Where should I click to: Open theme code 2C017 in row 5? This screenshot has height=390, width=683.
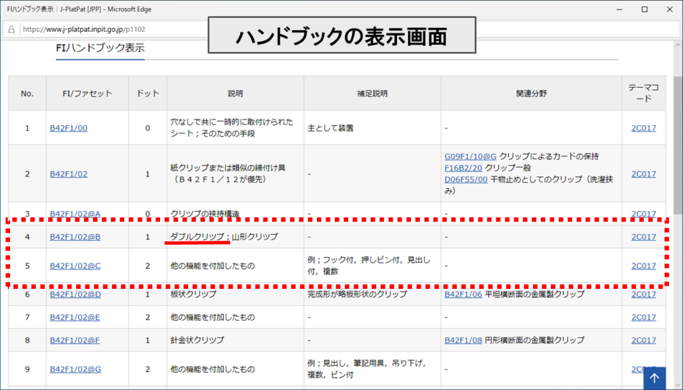tap(643, 266)
